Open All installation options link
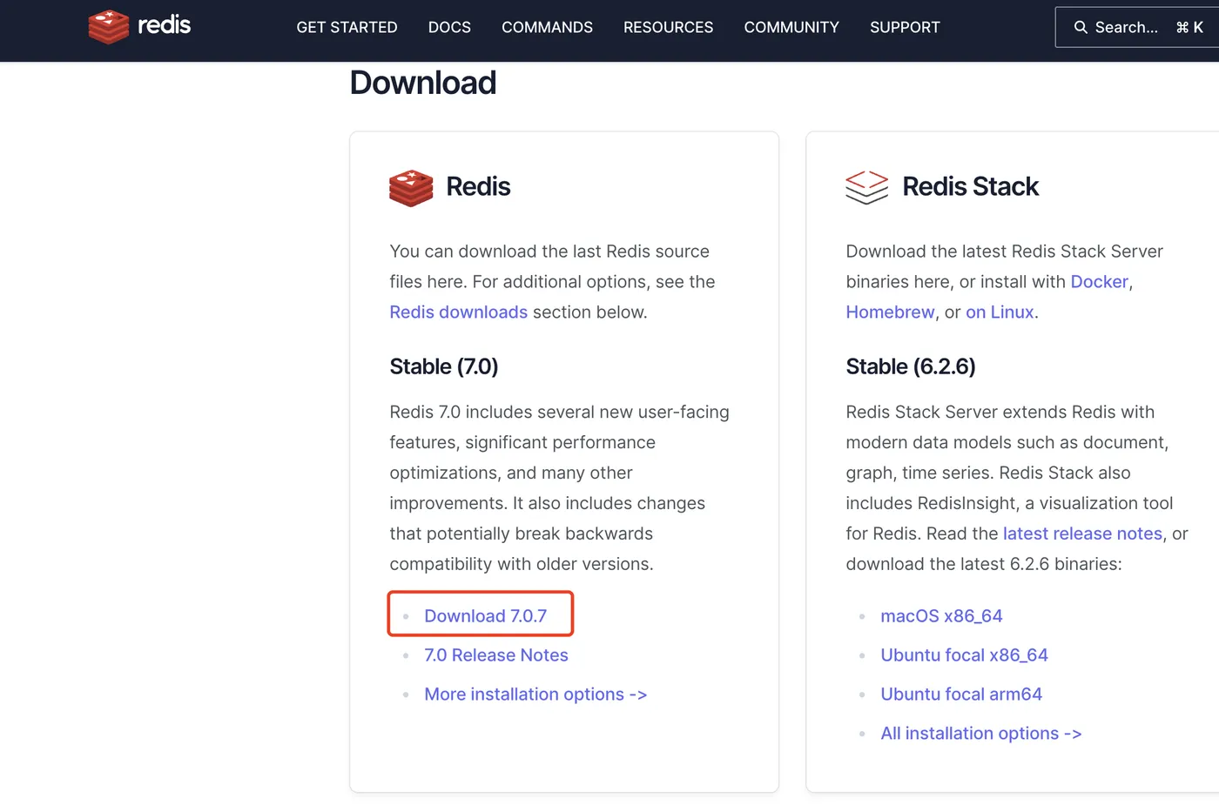 coord(980,733)
